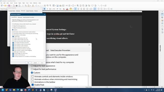Image resolution: width=164 pixels, height=92 pixels.
Task: Click the Justified alignment icon
Action: (x=84, y=9)
